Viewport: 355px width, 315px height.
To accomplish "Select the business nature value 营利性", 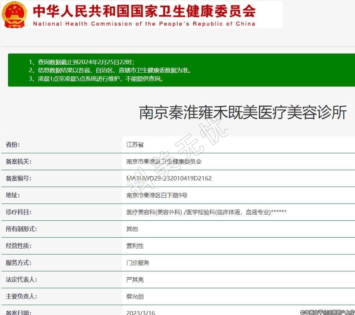I will point(135,246).
